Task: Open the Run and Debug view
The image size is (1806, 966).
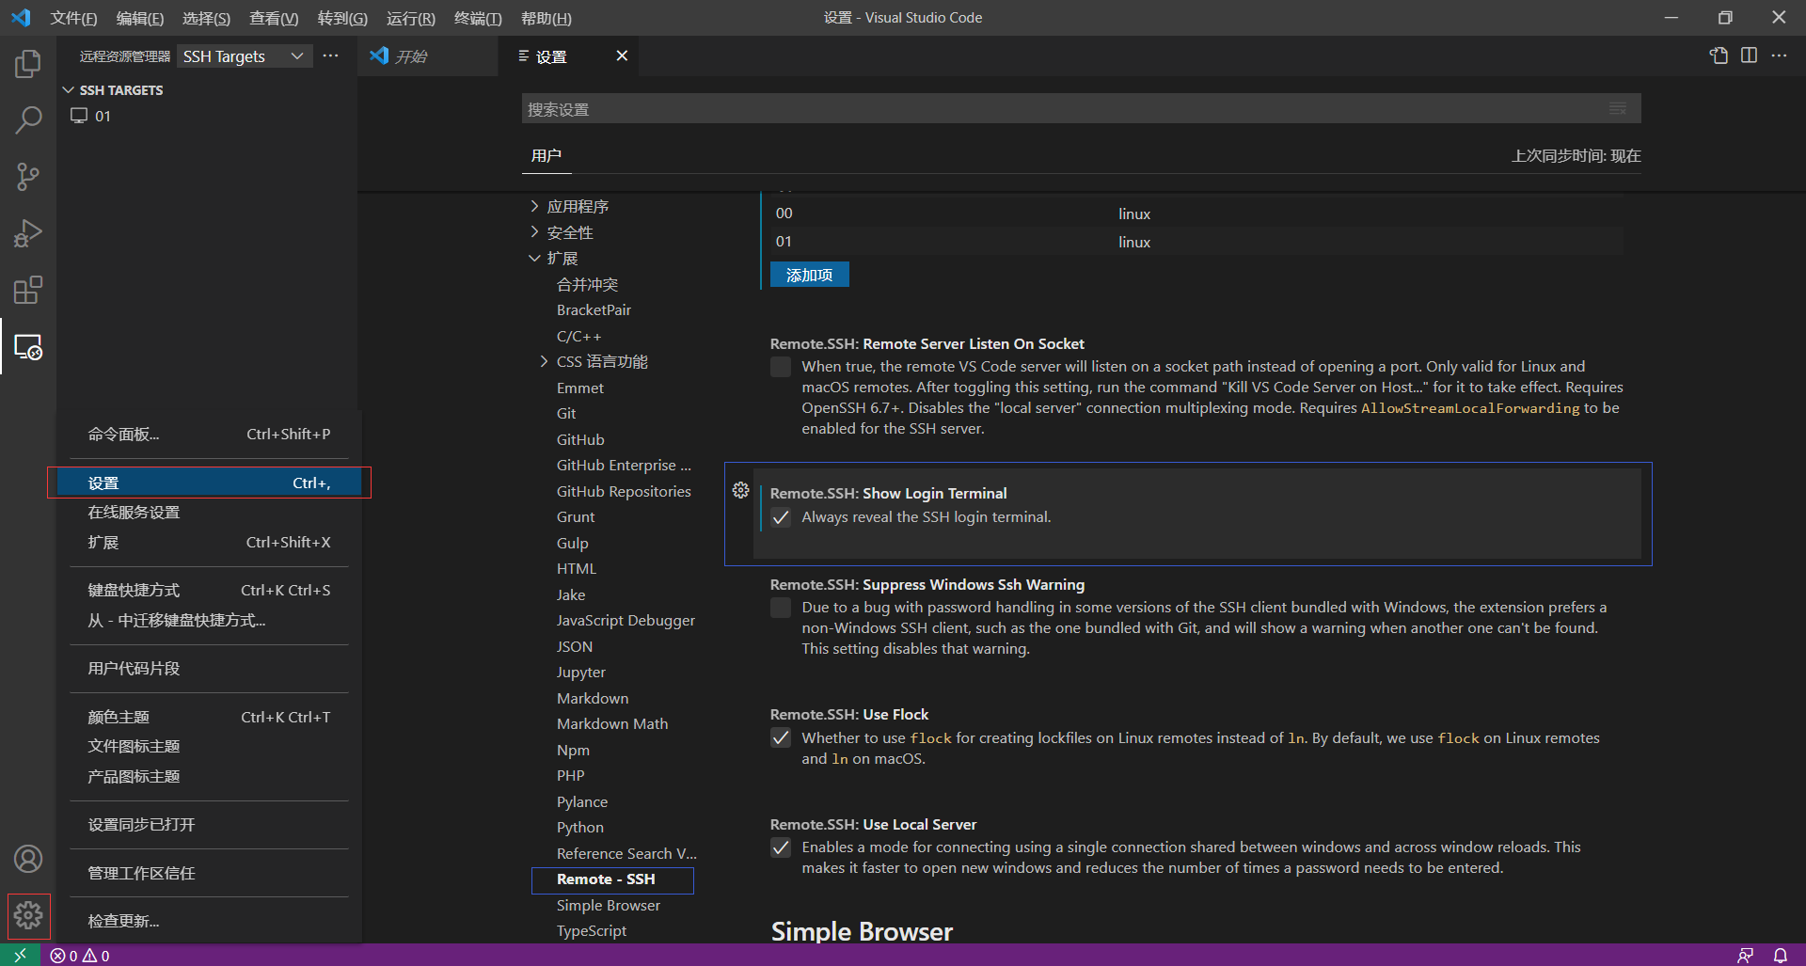Action: [x=27, y=233]
